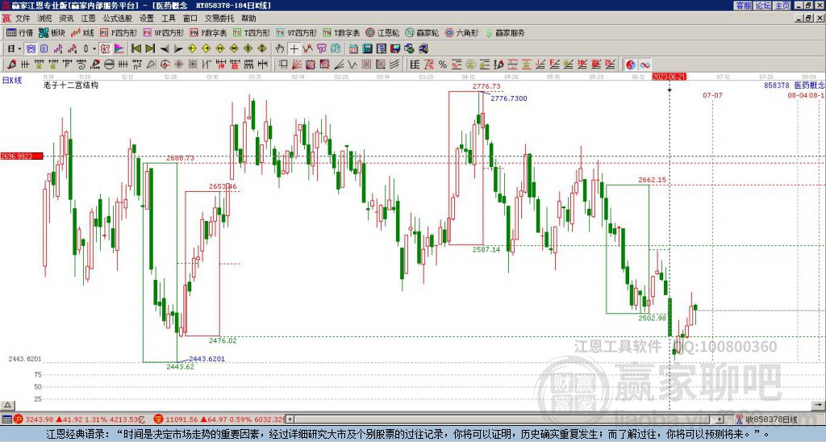Click the floppy disk save icon
The width and height of the screenshot is (826, 442).
pyautogui.click(x=395, y=49)
